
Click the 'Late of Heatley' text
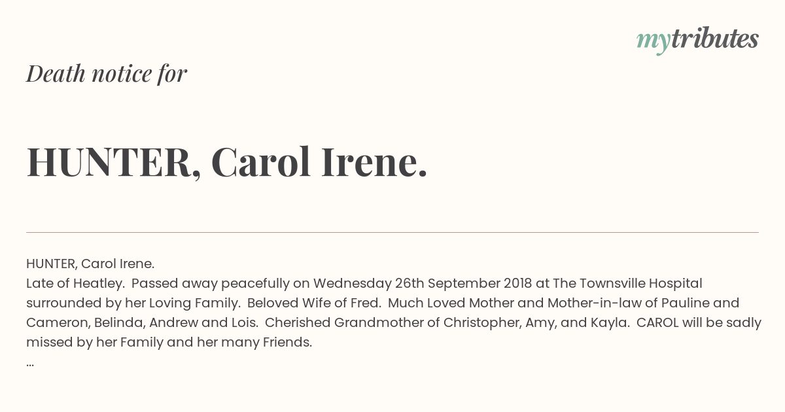(75, 283)
